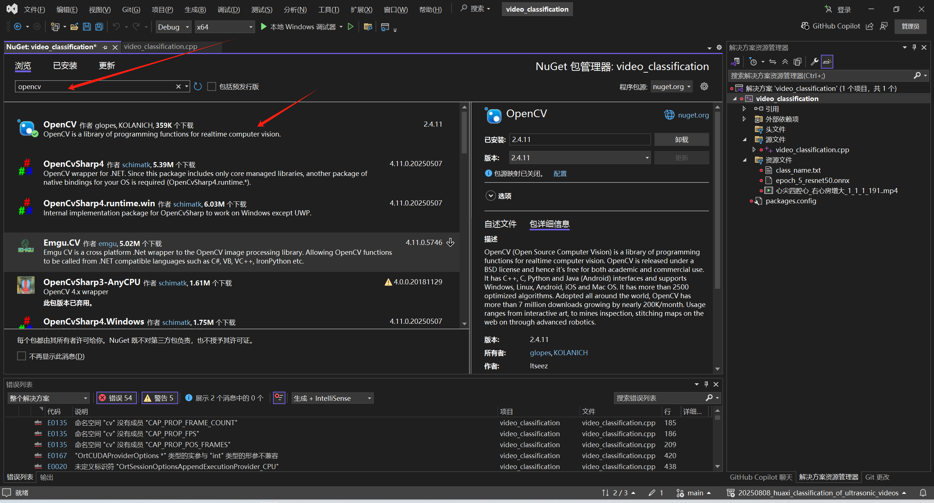Click the Emgu.CV download arrow icon
Screen dimensions: 934x503
point(451,242)
